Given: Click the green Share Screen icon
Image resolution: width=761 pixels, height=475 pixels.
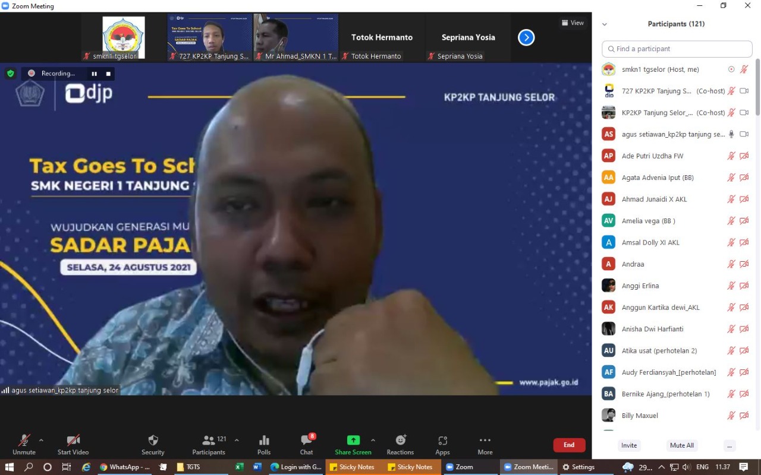Looking at the screenshot, I should 353,440.
